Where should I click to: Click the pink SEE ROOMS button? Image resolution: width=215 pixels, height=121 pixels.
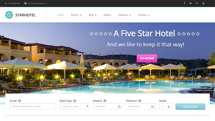point(147,58)
